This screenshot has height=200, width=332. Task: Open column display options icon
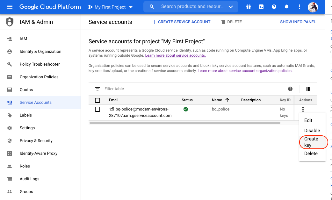pyautogui.click(x=308, y=89)
